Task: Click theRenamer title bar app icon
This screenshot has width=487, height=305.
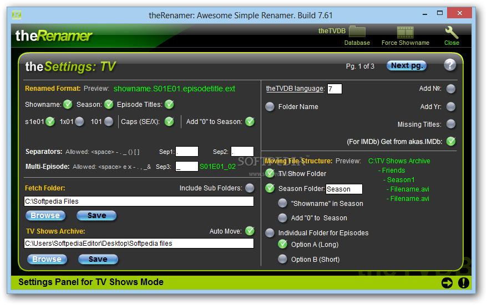Action: pyautogui.click(x=17, y=14)
